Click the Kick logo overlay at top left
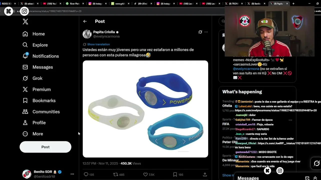This screenshot has width=321, height=180. point(9,11)
